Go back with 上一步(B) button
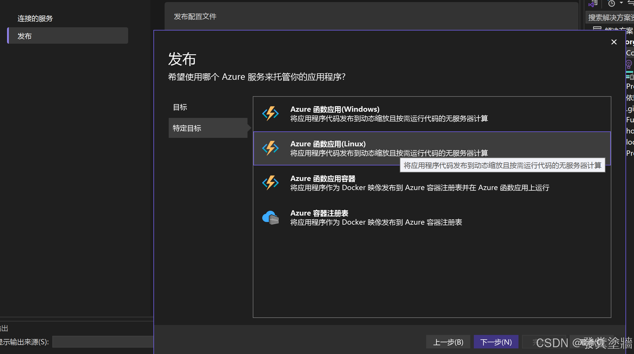Image resolution: width=634 pixels, height=354 pixels. point(448,342)
